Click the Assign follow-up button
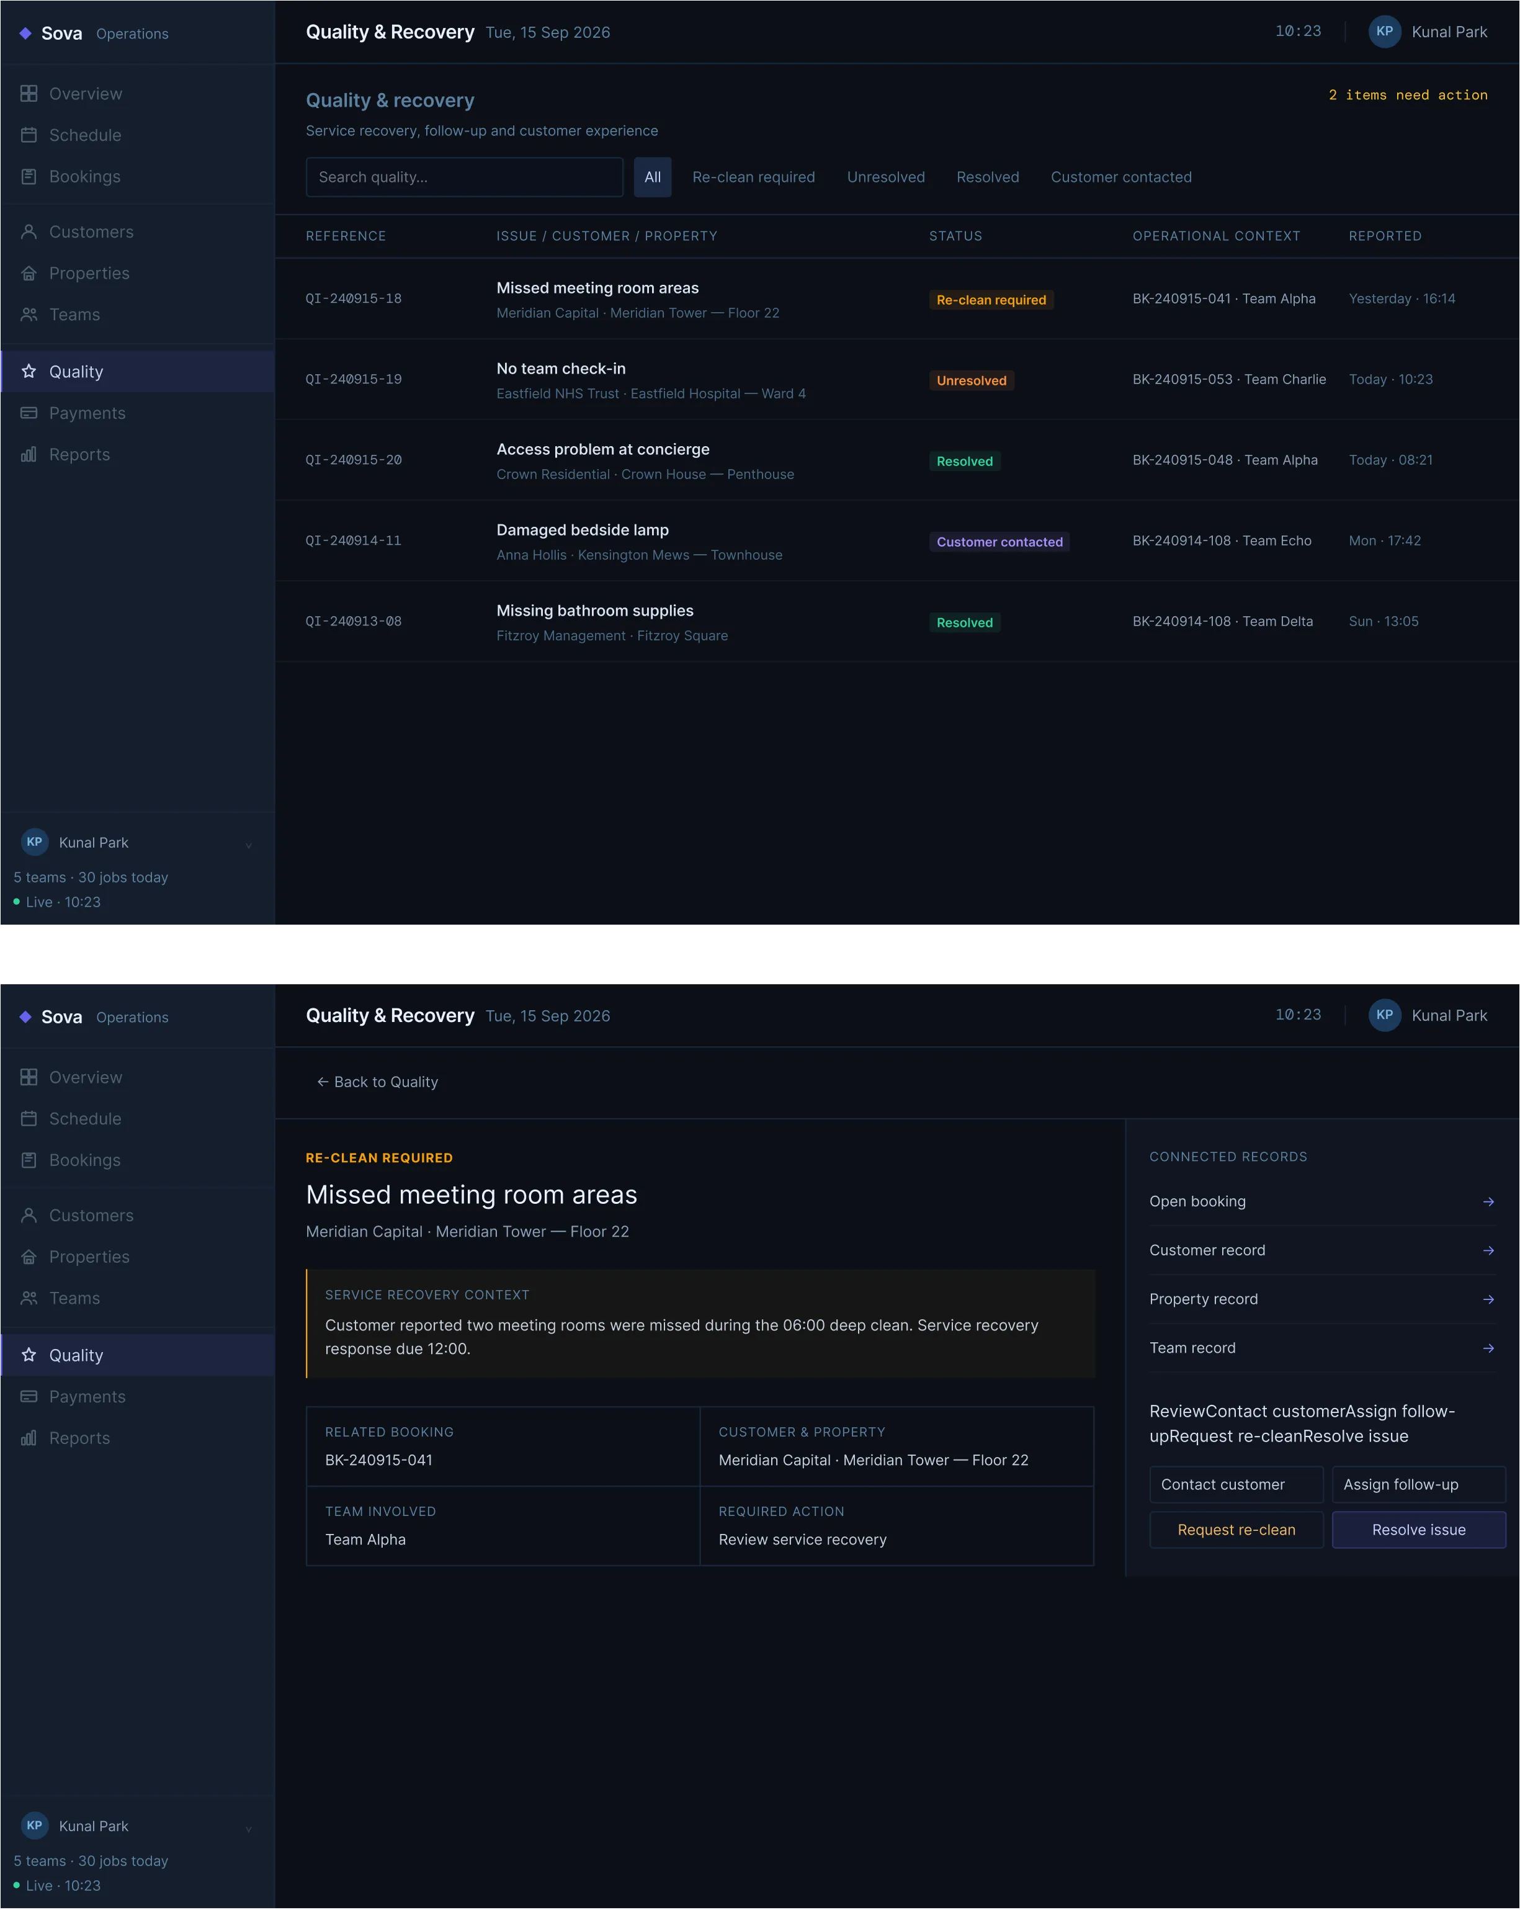The height and width of the screenshot is (1910, 1520). 1419,1485
